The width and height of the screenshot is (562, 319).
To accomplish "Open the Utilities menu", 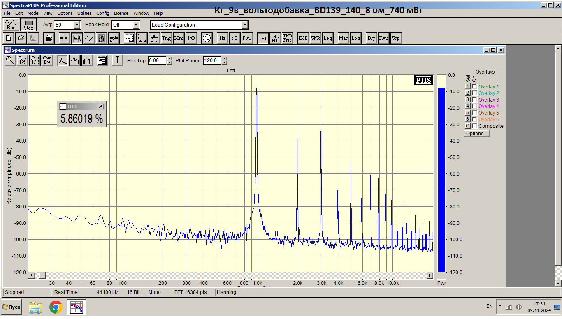I will (84, 13).
